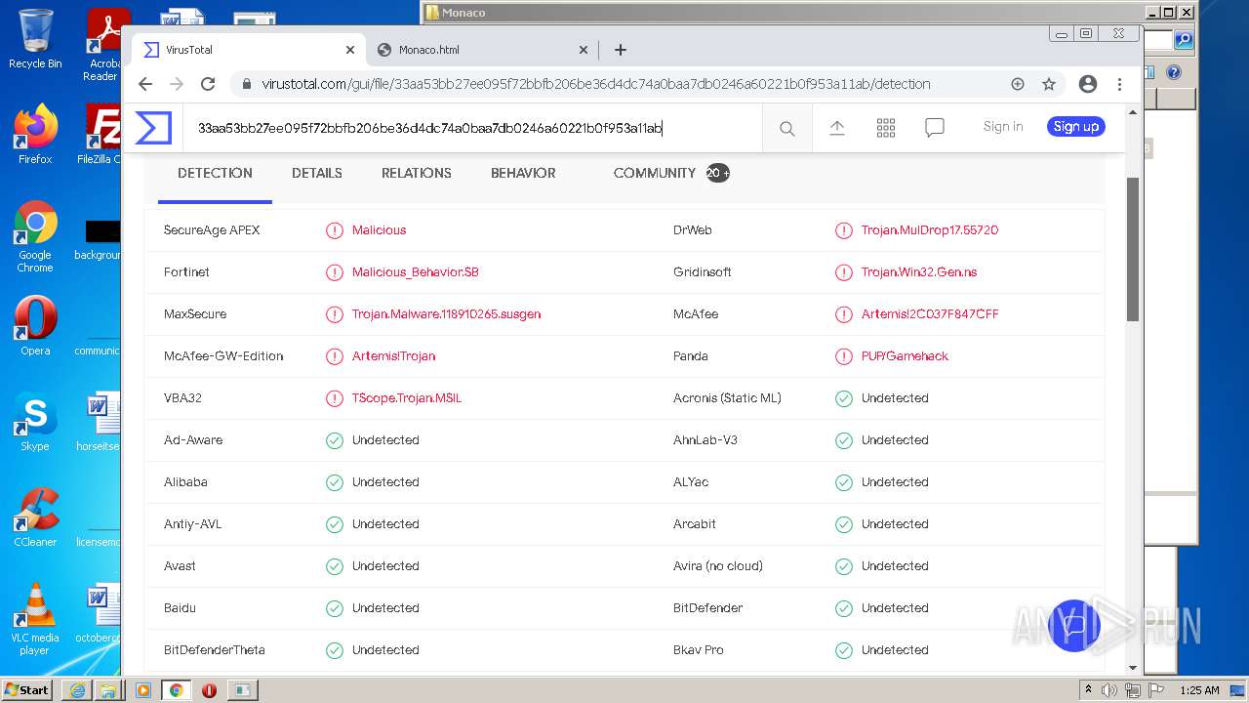Click the BitDefenderTheta engine name

215,650
